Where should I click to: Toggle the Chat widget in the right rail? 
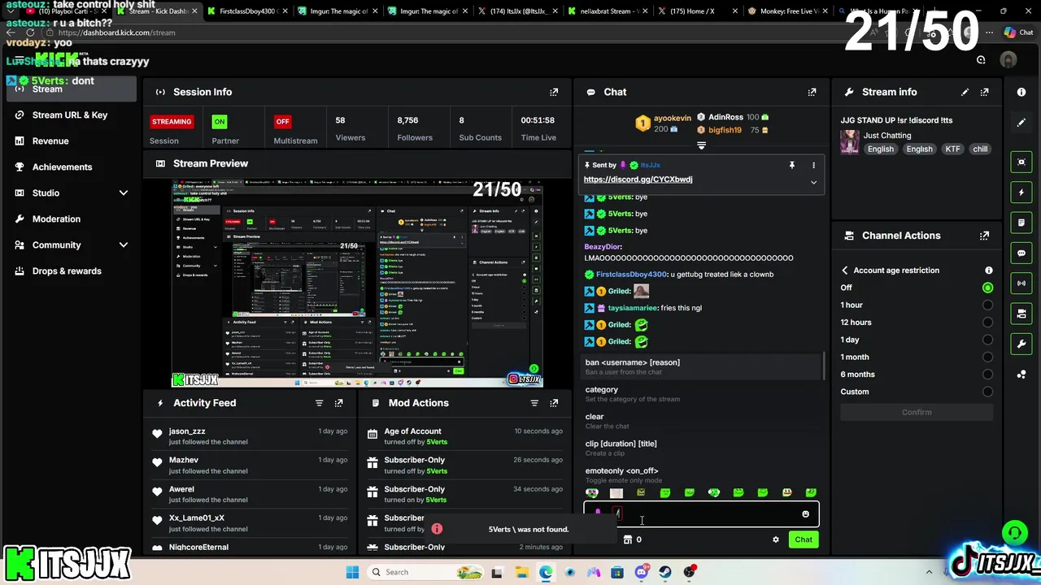1021,253
